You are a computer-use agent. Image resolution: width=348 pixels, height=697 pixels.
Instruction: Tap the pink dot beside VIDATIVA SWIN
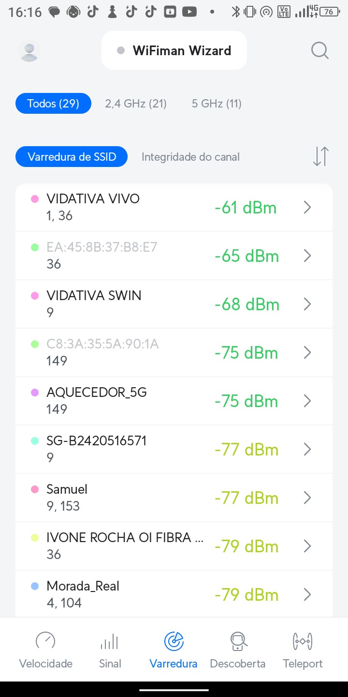tap(35, 296)
